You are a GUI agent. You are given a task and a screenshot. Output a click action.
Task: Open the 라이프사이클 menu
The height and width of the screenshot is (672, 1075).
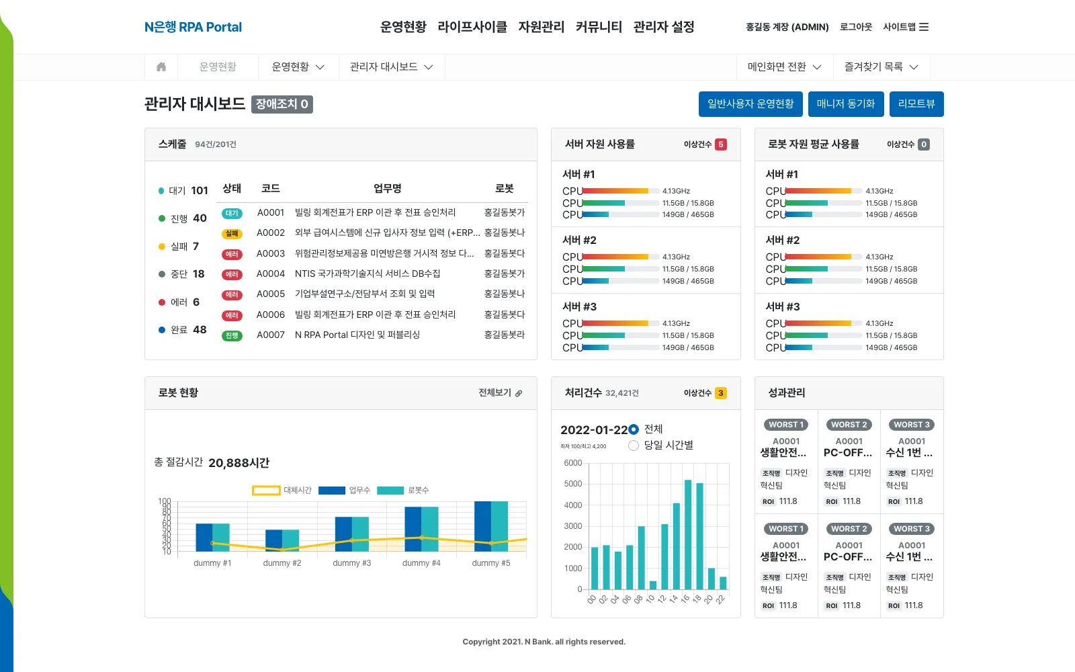[x=472, y=27]
